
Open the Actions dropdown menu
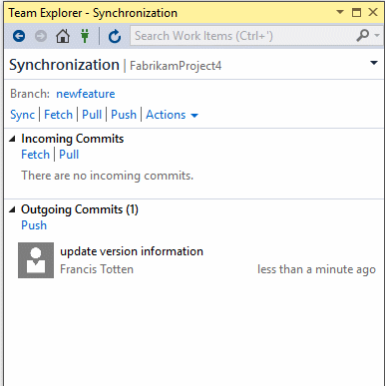pos(172,115)
